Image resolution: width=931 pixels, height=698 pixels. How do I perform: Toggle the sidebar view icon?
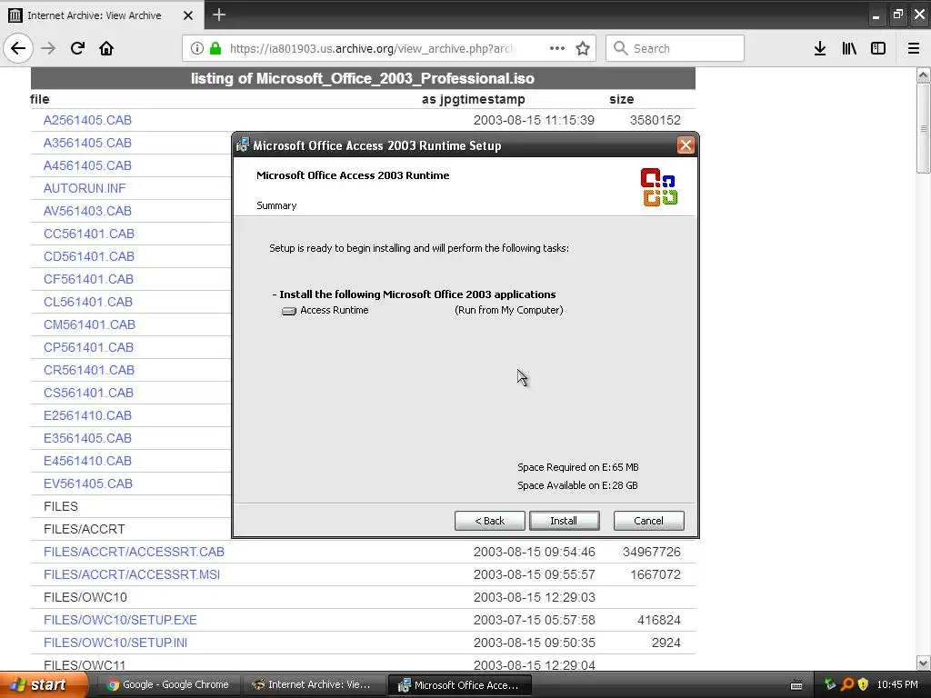click(x=878, y=48)
